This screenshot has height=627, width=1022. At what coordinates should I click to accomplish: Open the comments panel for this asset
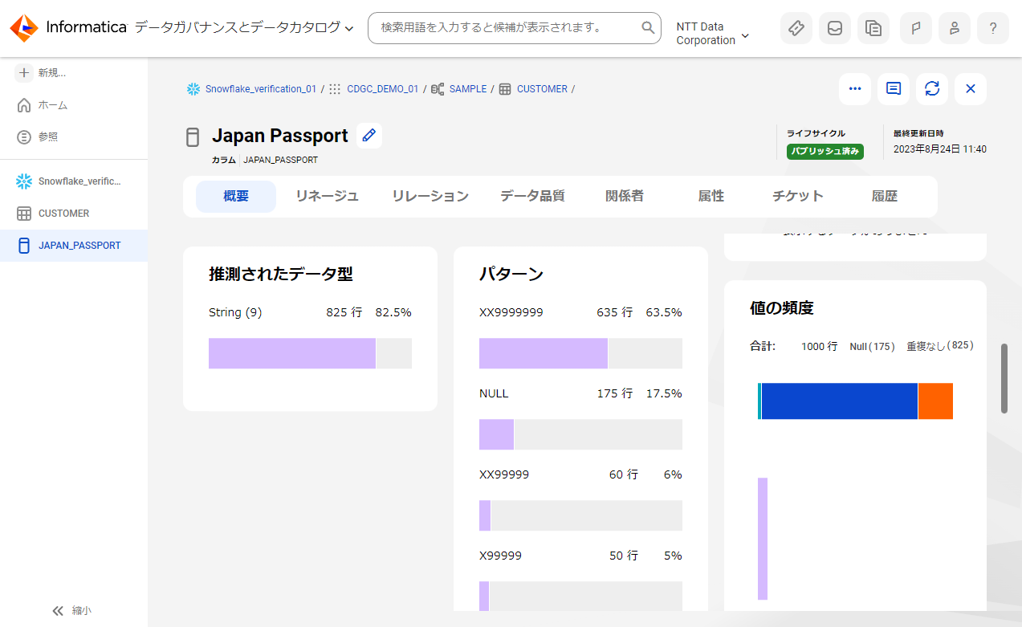893,88
